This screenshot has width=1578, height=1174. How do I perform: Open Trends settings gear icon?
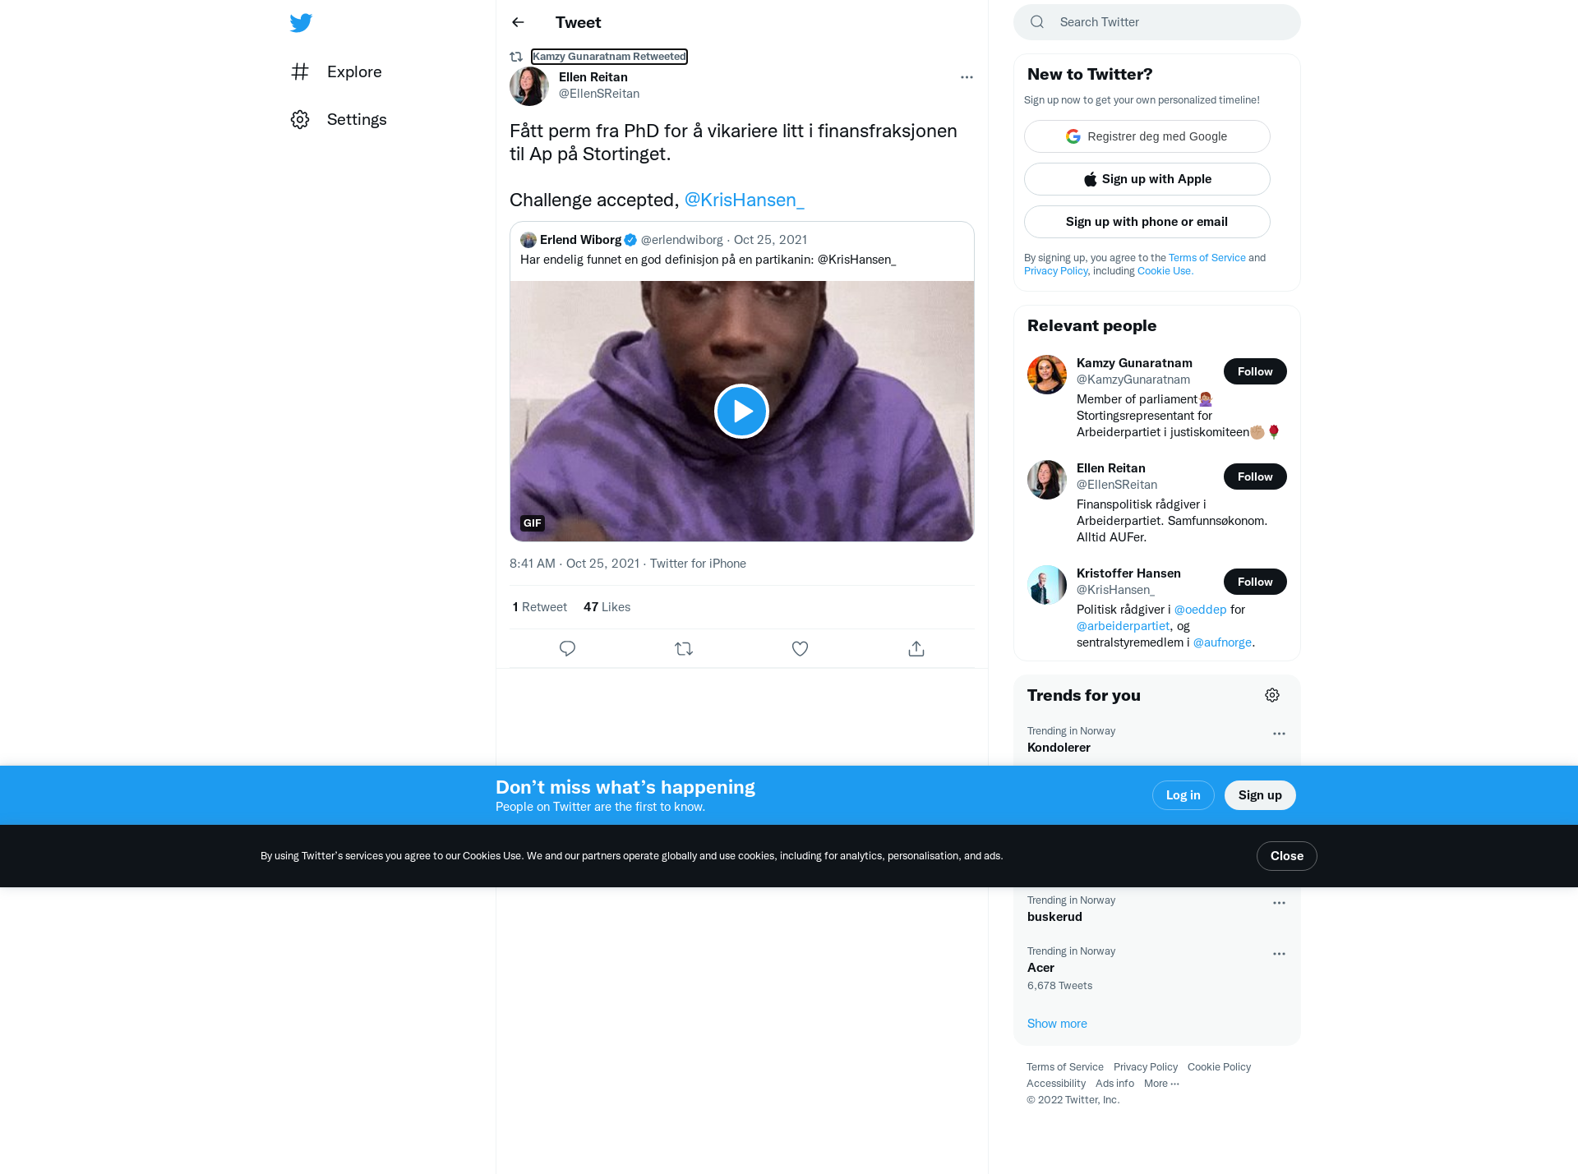[1272, 695]
